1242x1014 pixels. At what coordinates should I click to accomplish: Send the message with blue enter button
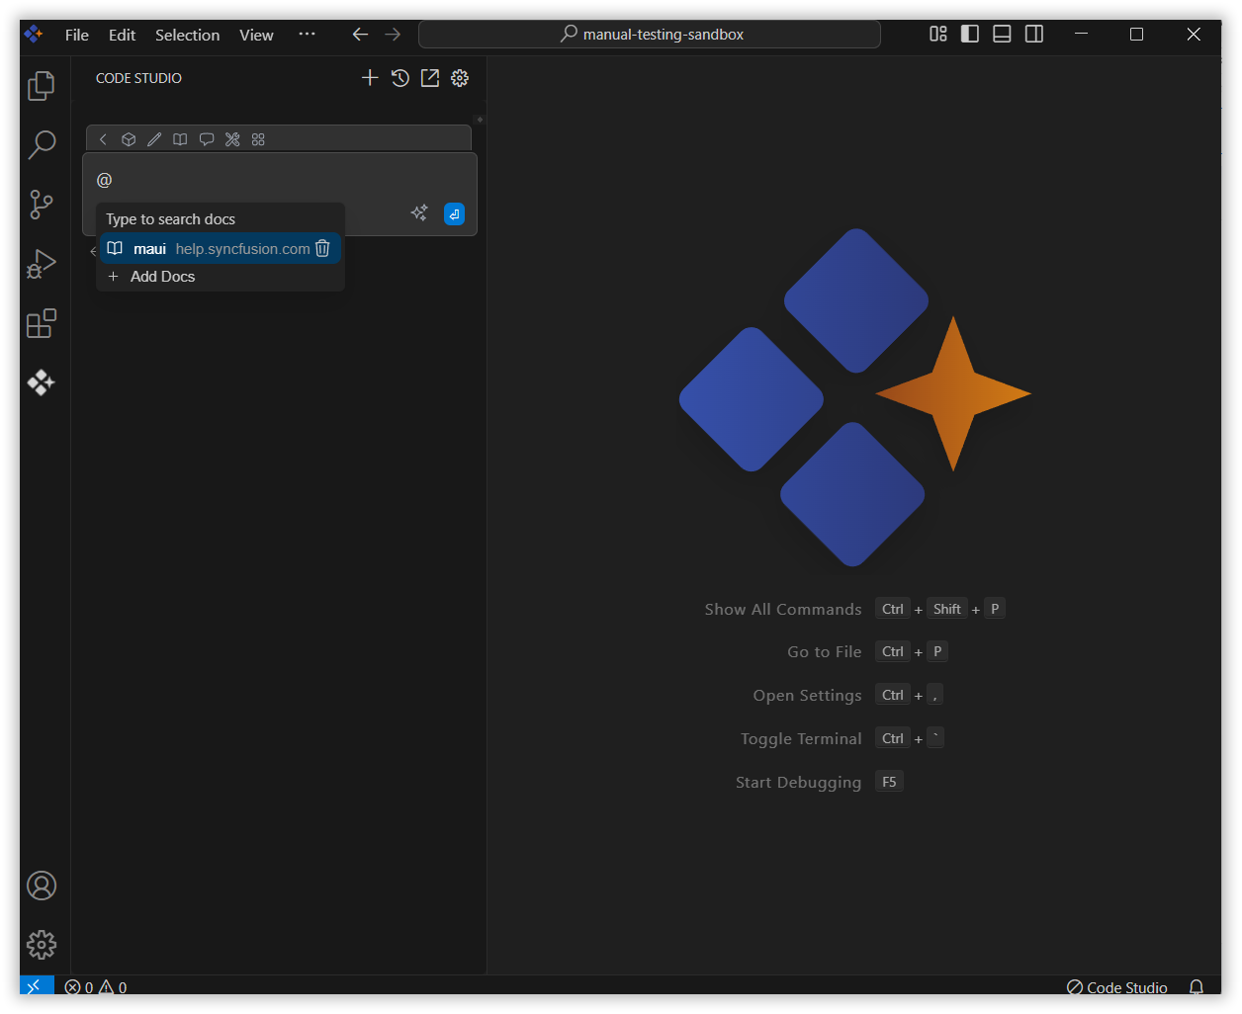click(455, 213)
